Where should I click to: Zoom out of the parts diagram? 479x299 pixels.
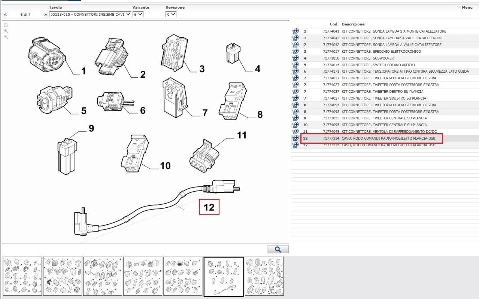click(x=6, y=37)
